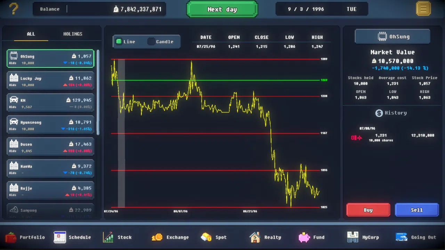The height and width of the screenshot is (250, 445).
Task: Click the OhSung chip icon in stock list
Action: [14, 56]
